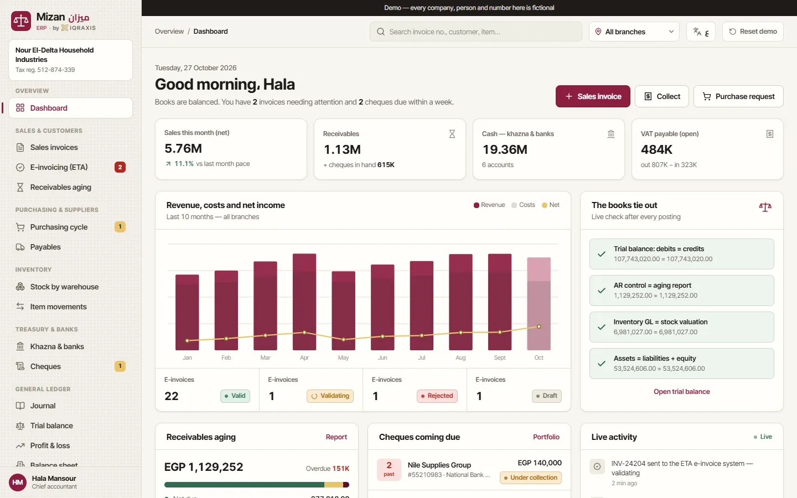Click the Trial balance: debits = credits check
Viewport: 797px width, 498px height.
682,254
